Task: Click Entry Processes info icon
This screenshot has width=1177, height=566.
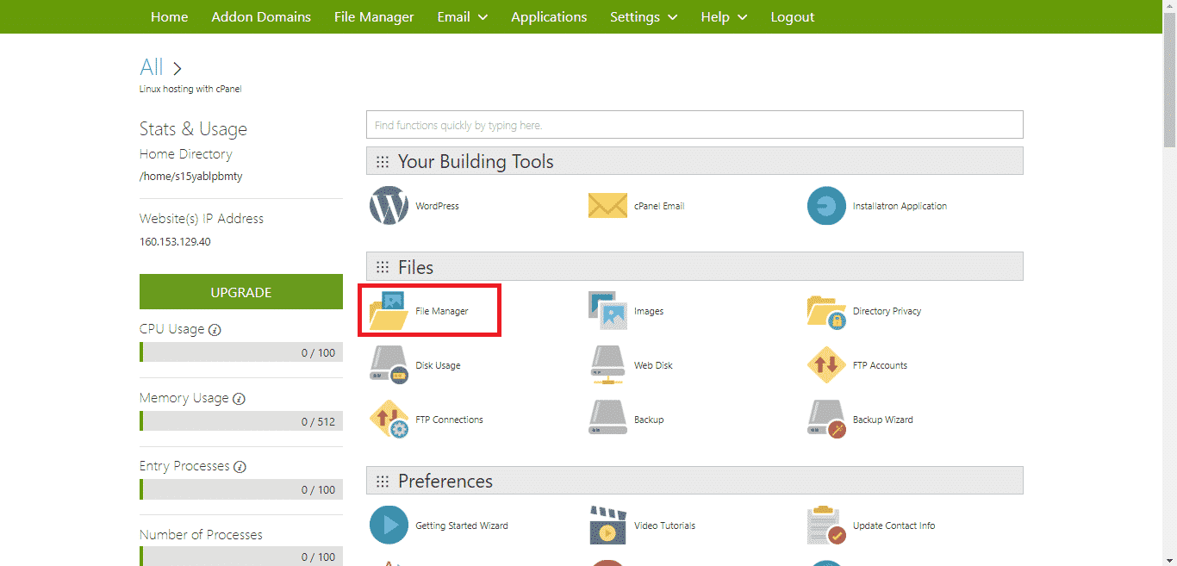Action: pos(240,467)
